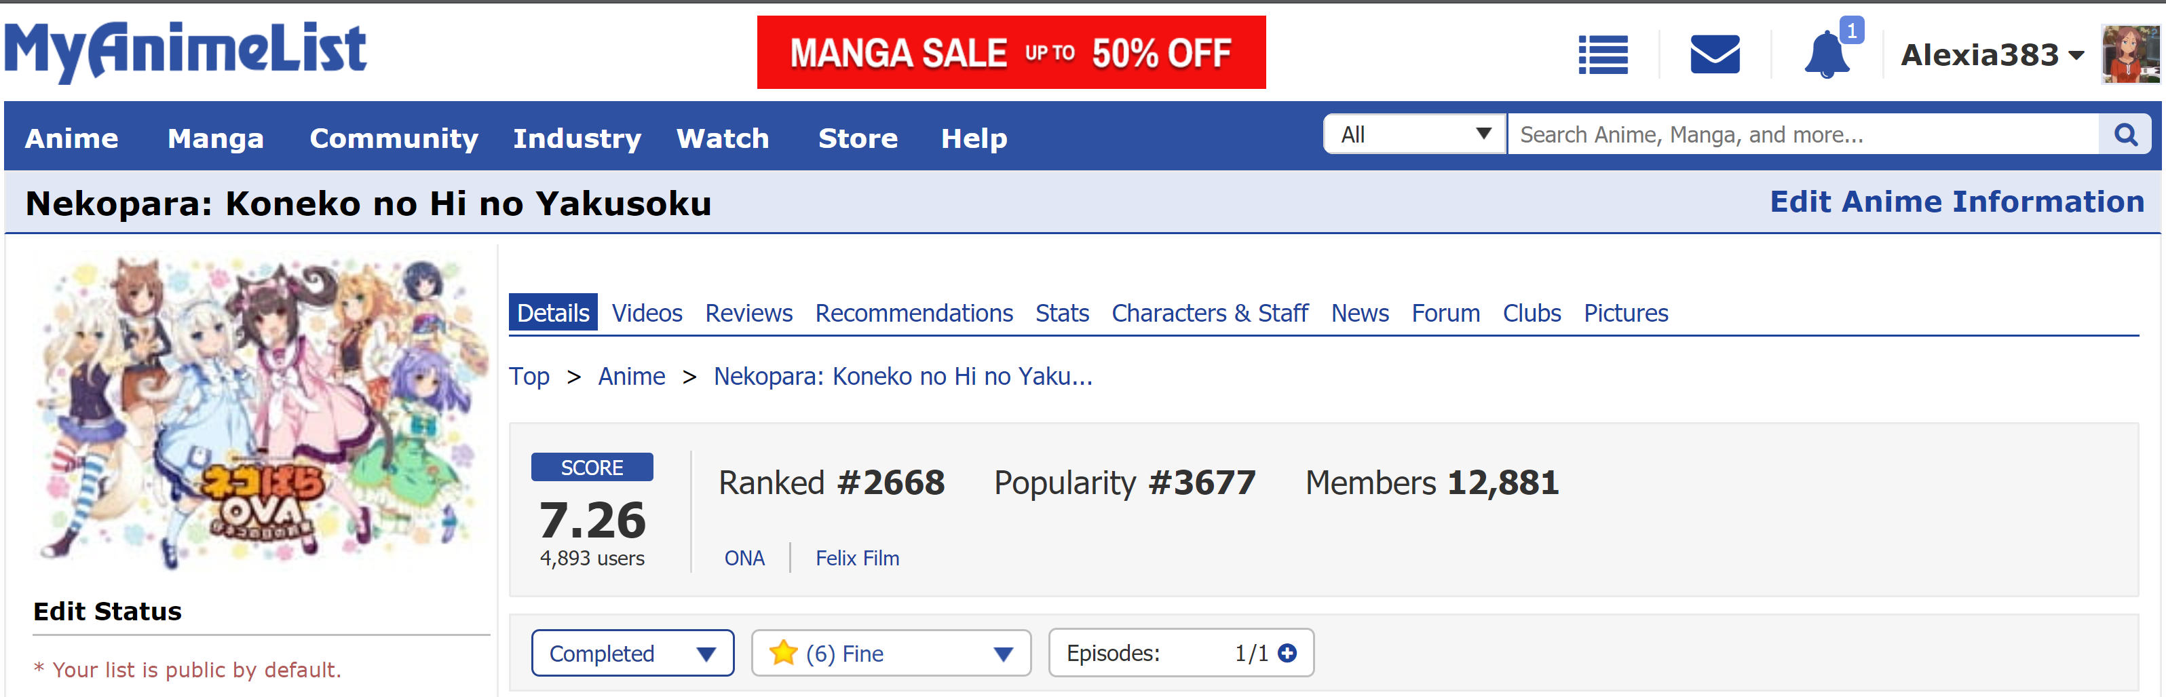Click the Nekopara cover art thumbnail
Image resolution: width=2166 pixels, height=697 pixels.
(261, 411)
